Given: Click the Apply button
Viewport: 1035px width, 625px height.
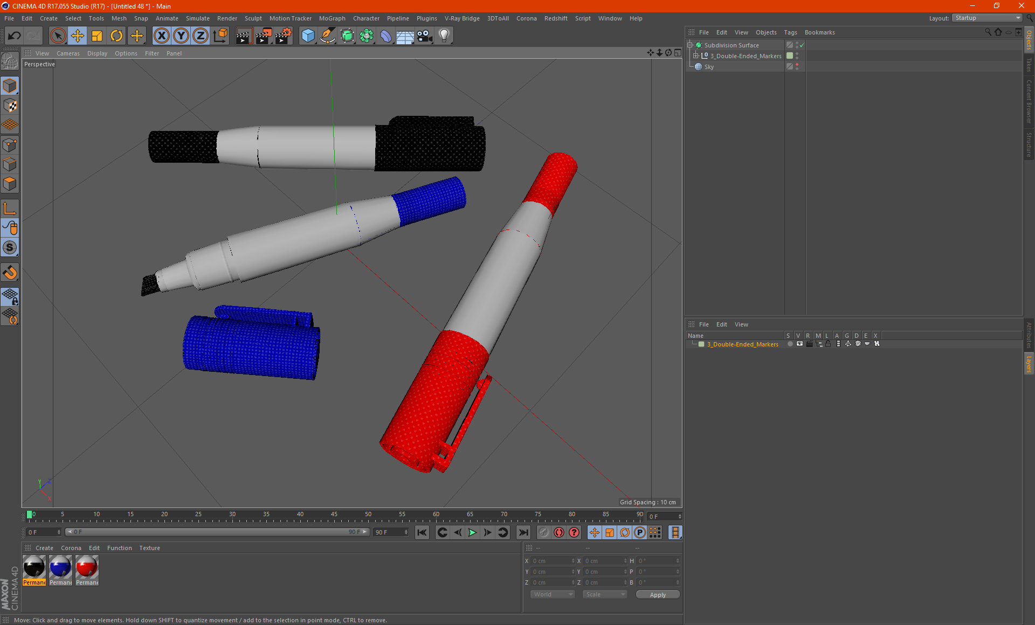Looking at the screenshot, I should coord(658,595).
